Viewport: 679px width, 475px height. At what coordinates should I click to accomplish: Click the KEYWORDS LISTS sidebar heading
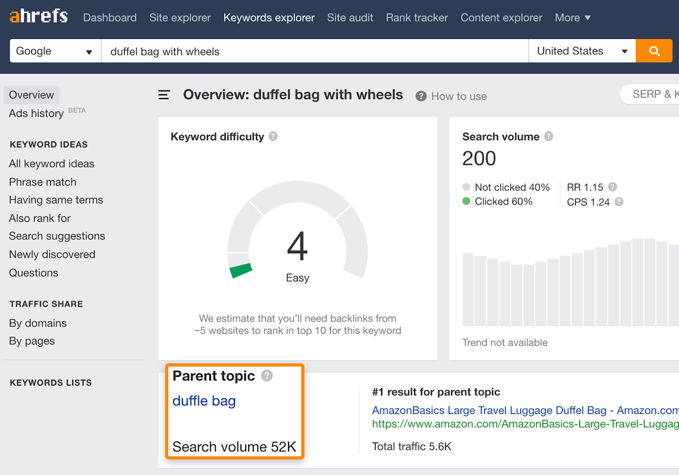(51, 383)
